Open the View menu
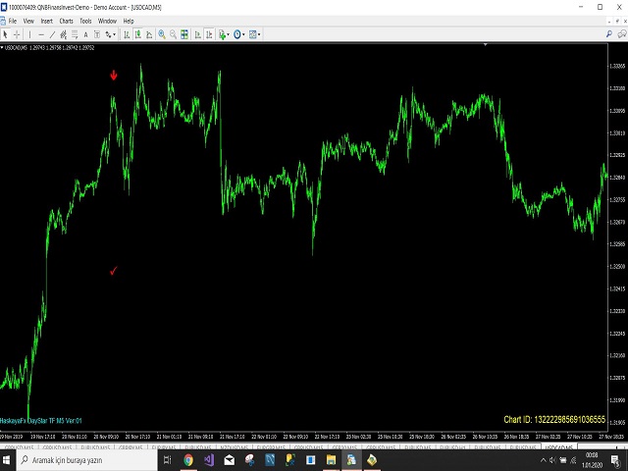628x471 pixels. click(28, 22)
